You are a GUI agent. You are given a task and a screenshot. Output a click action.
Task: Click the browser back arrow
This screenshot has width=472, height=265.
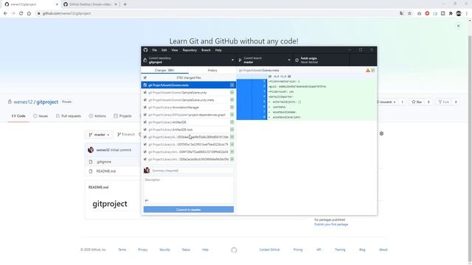tap(5, 13)
